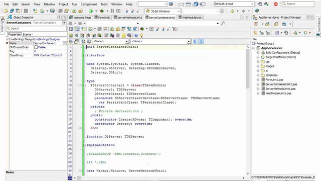Viewport: 321px width, 181px height.
Task: Click the New Items folder icon
Action: point(6,11)
